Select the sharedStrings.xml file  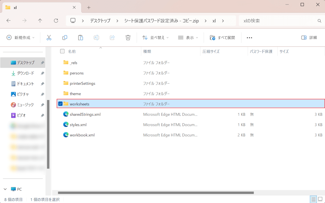click(85, 114)
